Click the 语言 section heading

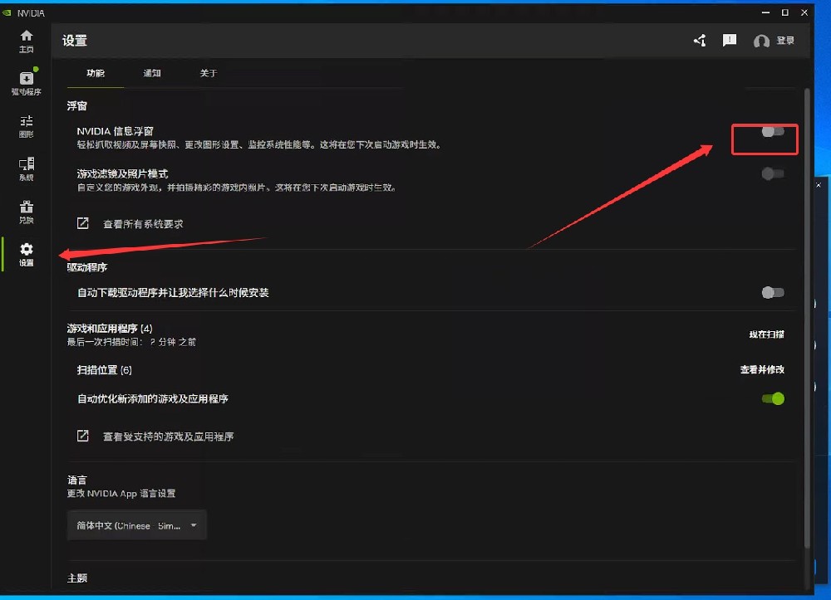(76, 480)
